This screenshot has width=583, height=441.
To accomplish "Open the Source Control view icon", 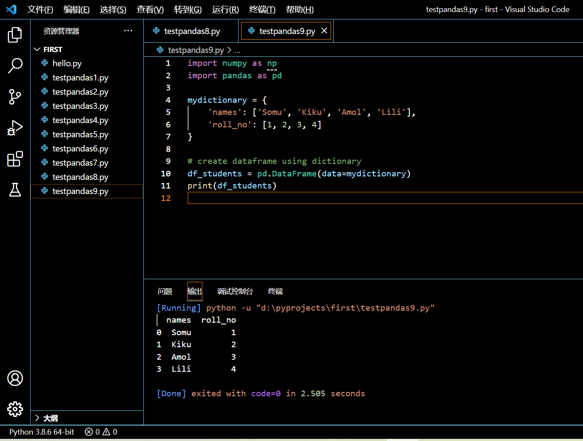I will pos(15,97).
